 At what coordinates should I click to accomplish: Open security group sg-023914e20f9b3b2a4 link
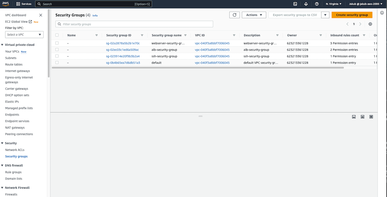[122, 56]
